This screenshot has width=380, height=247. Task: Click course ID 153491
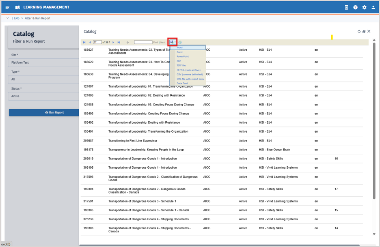click(88, 131)
